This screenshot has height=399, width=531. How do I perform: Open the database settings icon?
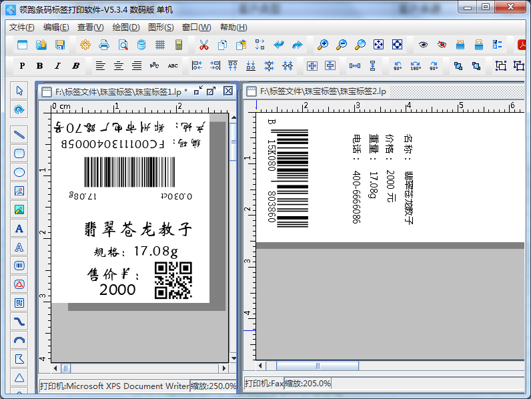click(x=141, y=45)
